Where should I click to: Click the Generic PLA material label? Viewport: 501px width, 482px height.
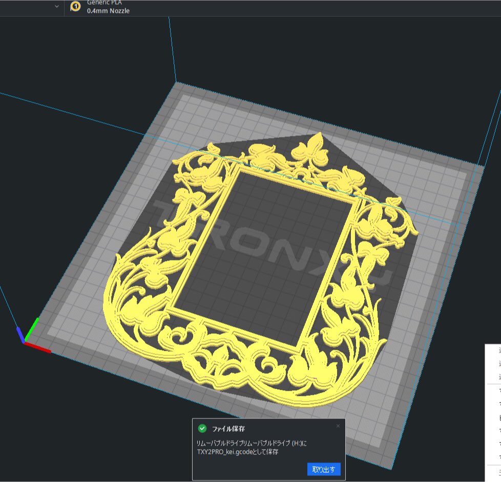(104, 3)
